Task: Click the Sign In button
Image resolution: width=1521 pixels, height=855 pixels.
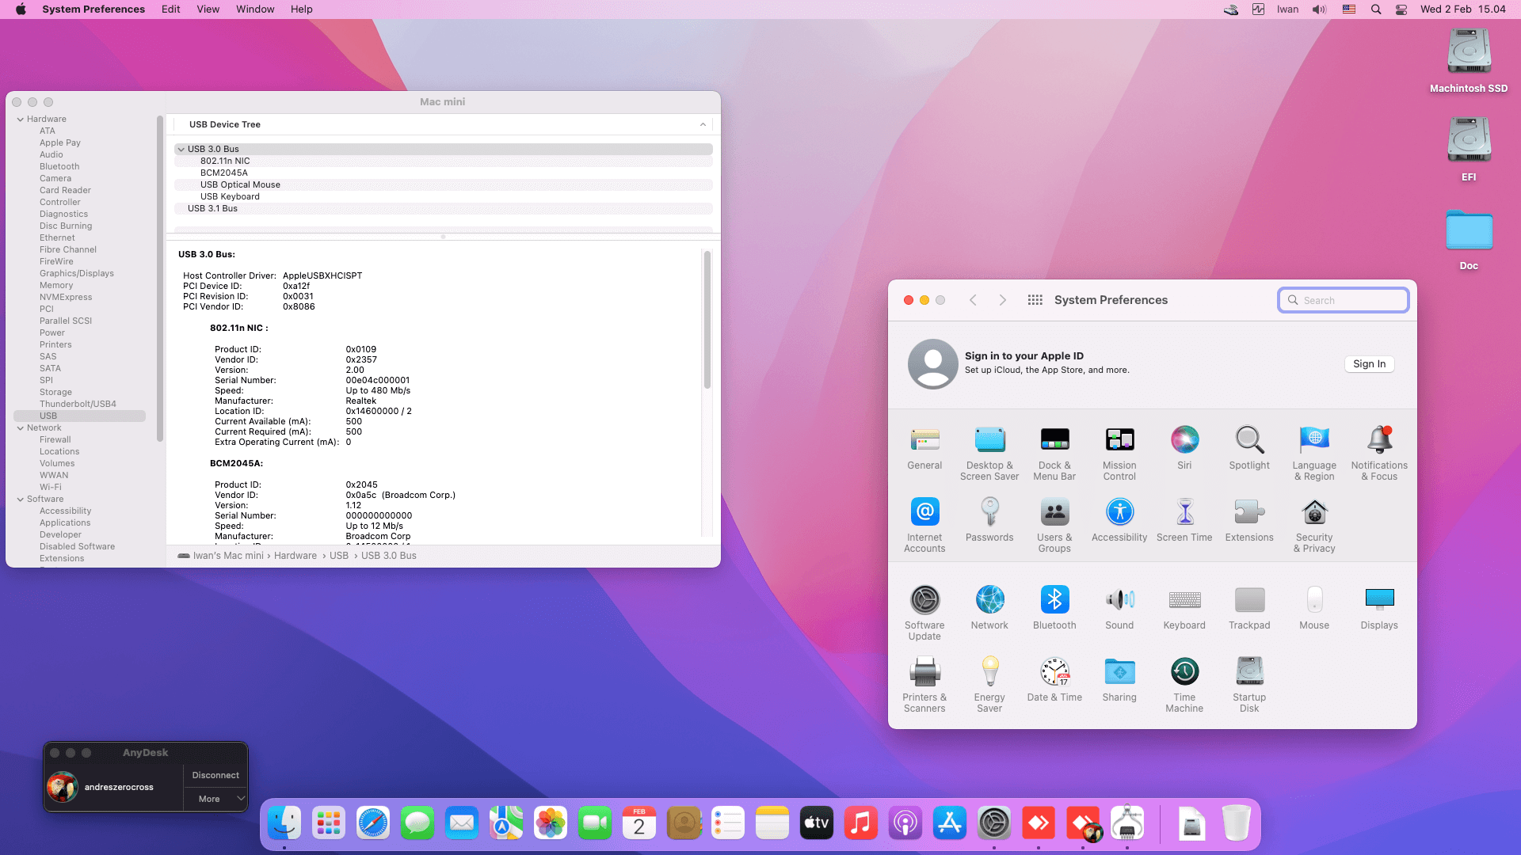Action: [x=1369, y=364]
